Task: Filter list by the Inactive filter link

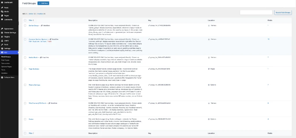Action: point(40,14)
